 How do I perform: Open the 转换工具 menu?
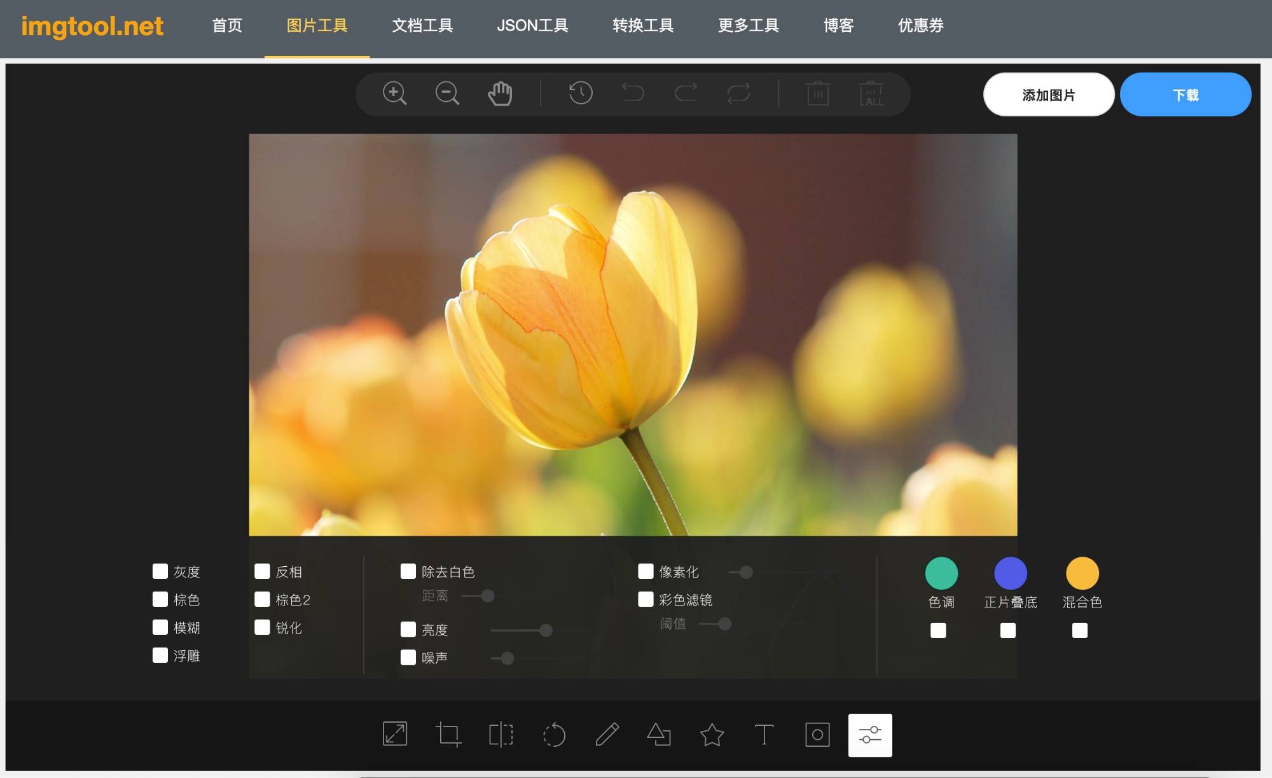point(642,25)
